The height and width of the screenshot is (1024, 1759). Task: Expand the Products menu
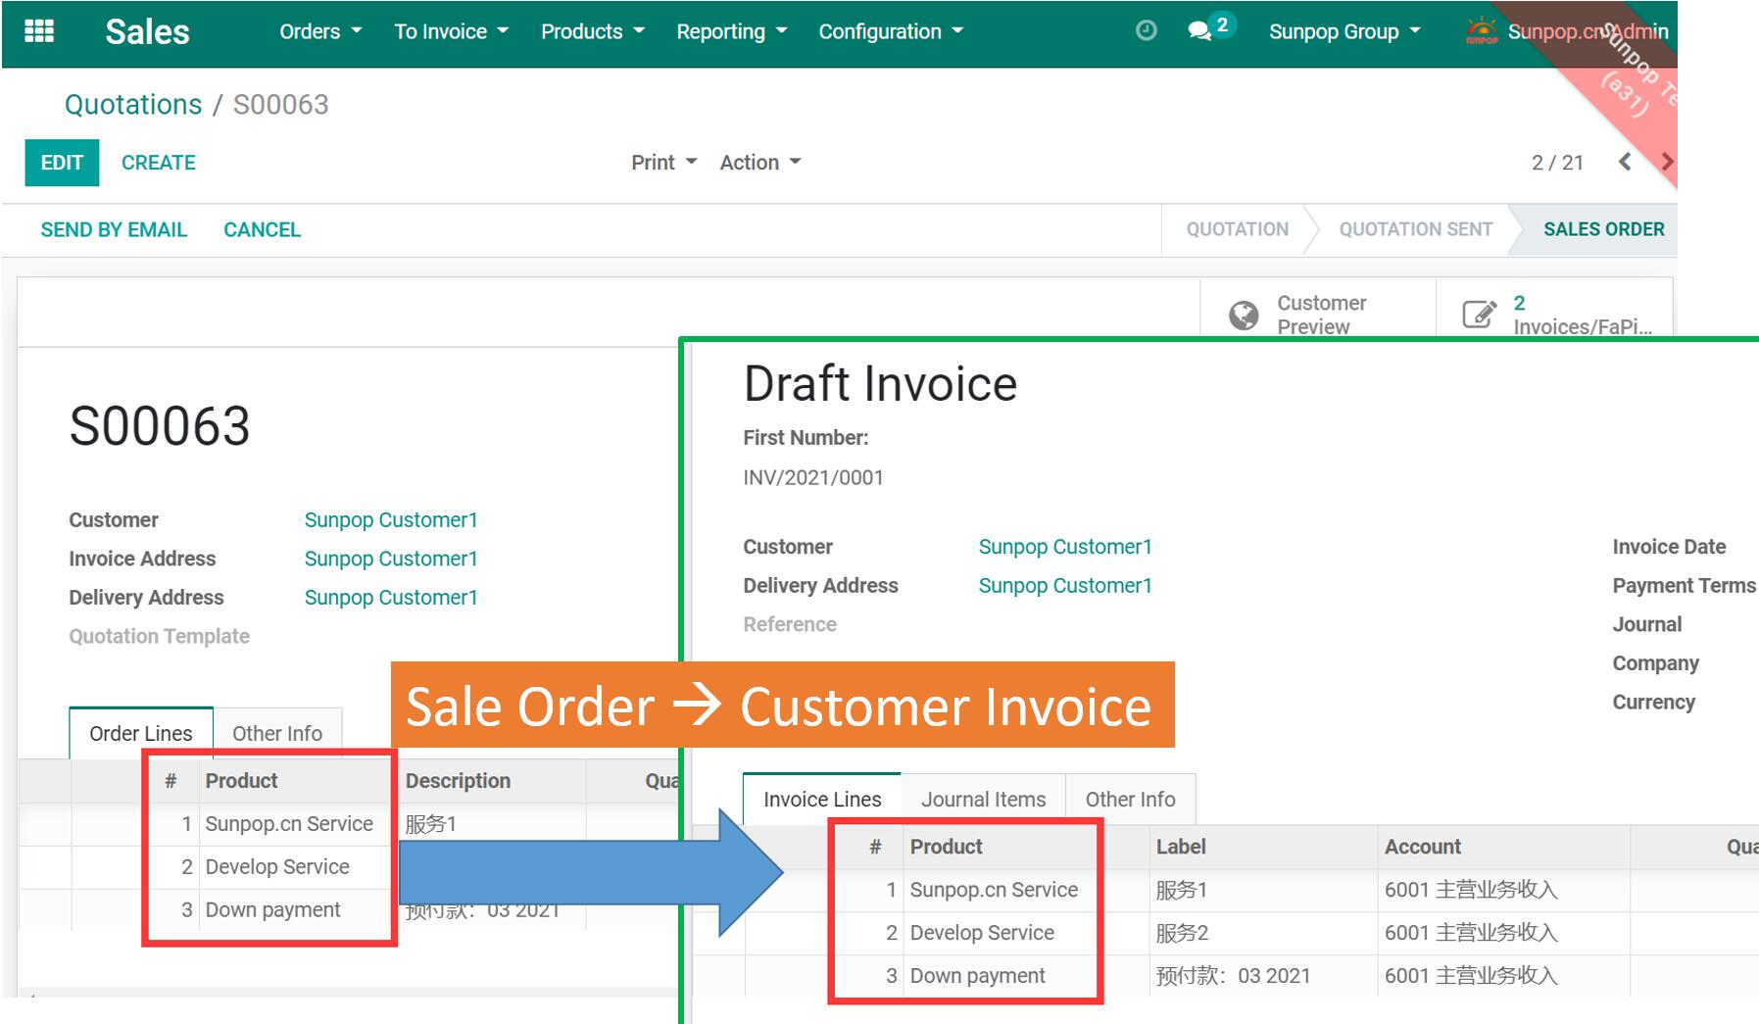[593, 31]
